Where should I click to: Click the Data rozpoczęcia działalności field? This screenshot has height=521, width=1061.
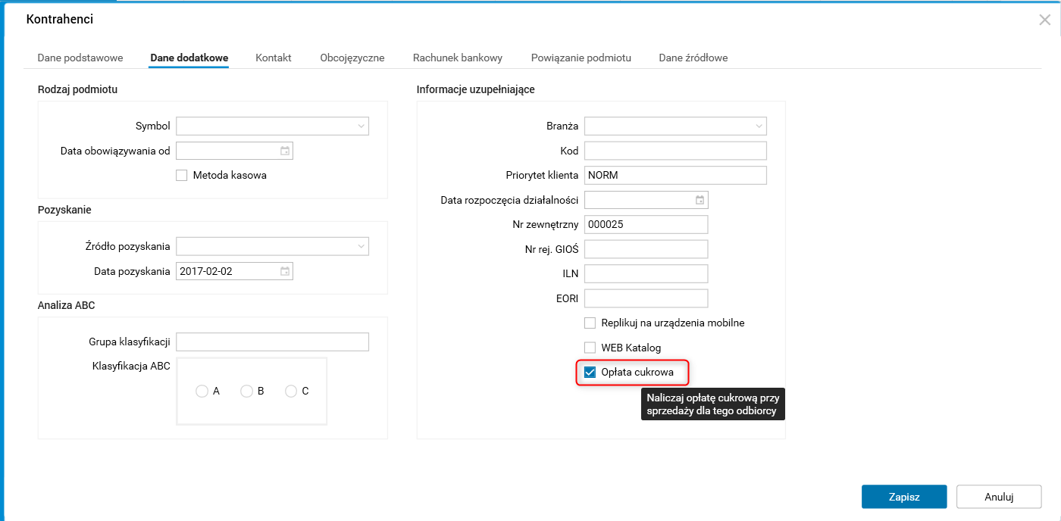(646, 200)
